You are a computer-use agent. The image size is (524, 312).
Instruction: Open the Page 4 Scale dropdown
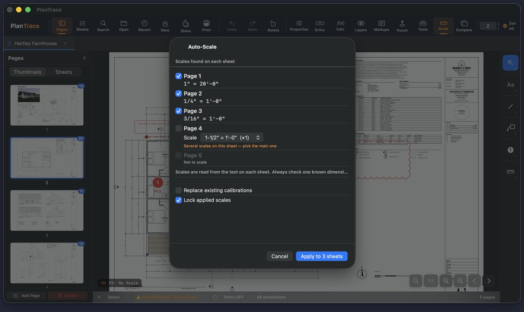point(232,138)
